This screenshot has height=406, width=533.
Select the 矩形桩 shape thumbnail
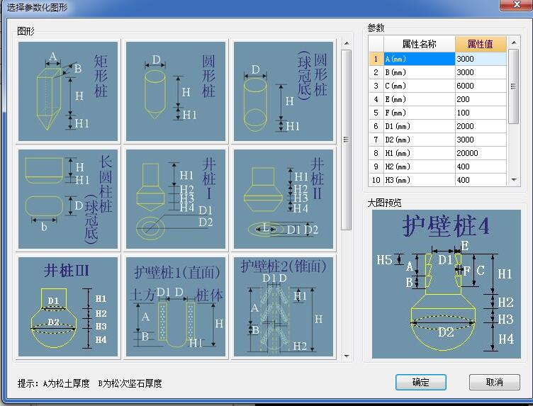(68, 91)
